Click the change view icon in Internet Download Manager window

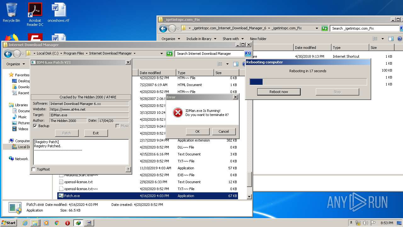(220, 64)
